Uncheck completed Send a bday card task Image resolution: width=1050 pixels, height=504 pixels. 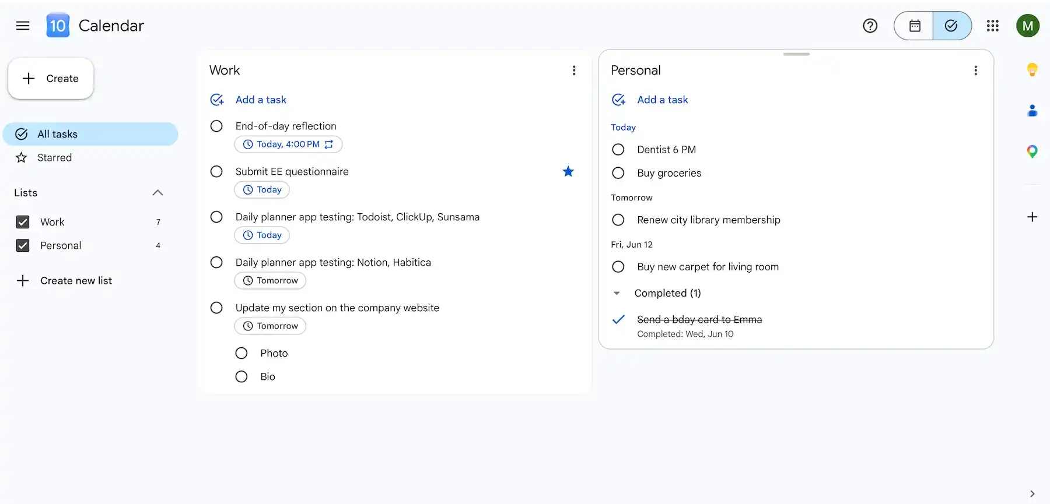tap(618, 319)
